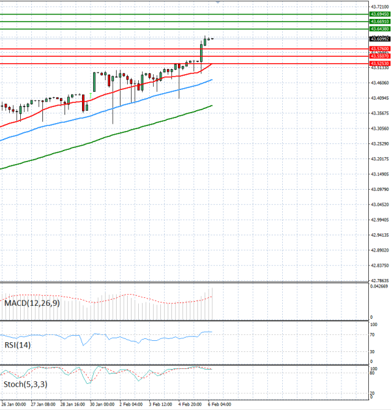Click the 26 Jan 00:00 time axis label
Screen dimensions: 391x410
[14, 404]
